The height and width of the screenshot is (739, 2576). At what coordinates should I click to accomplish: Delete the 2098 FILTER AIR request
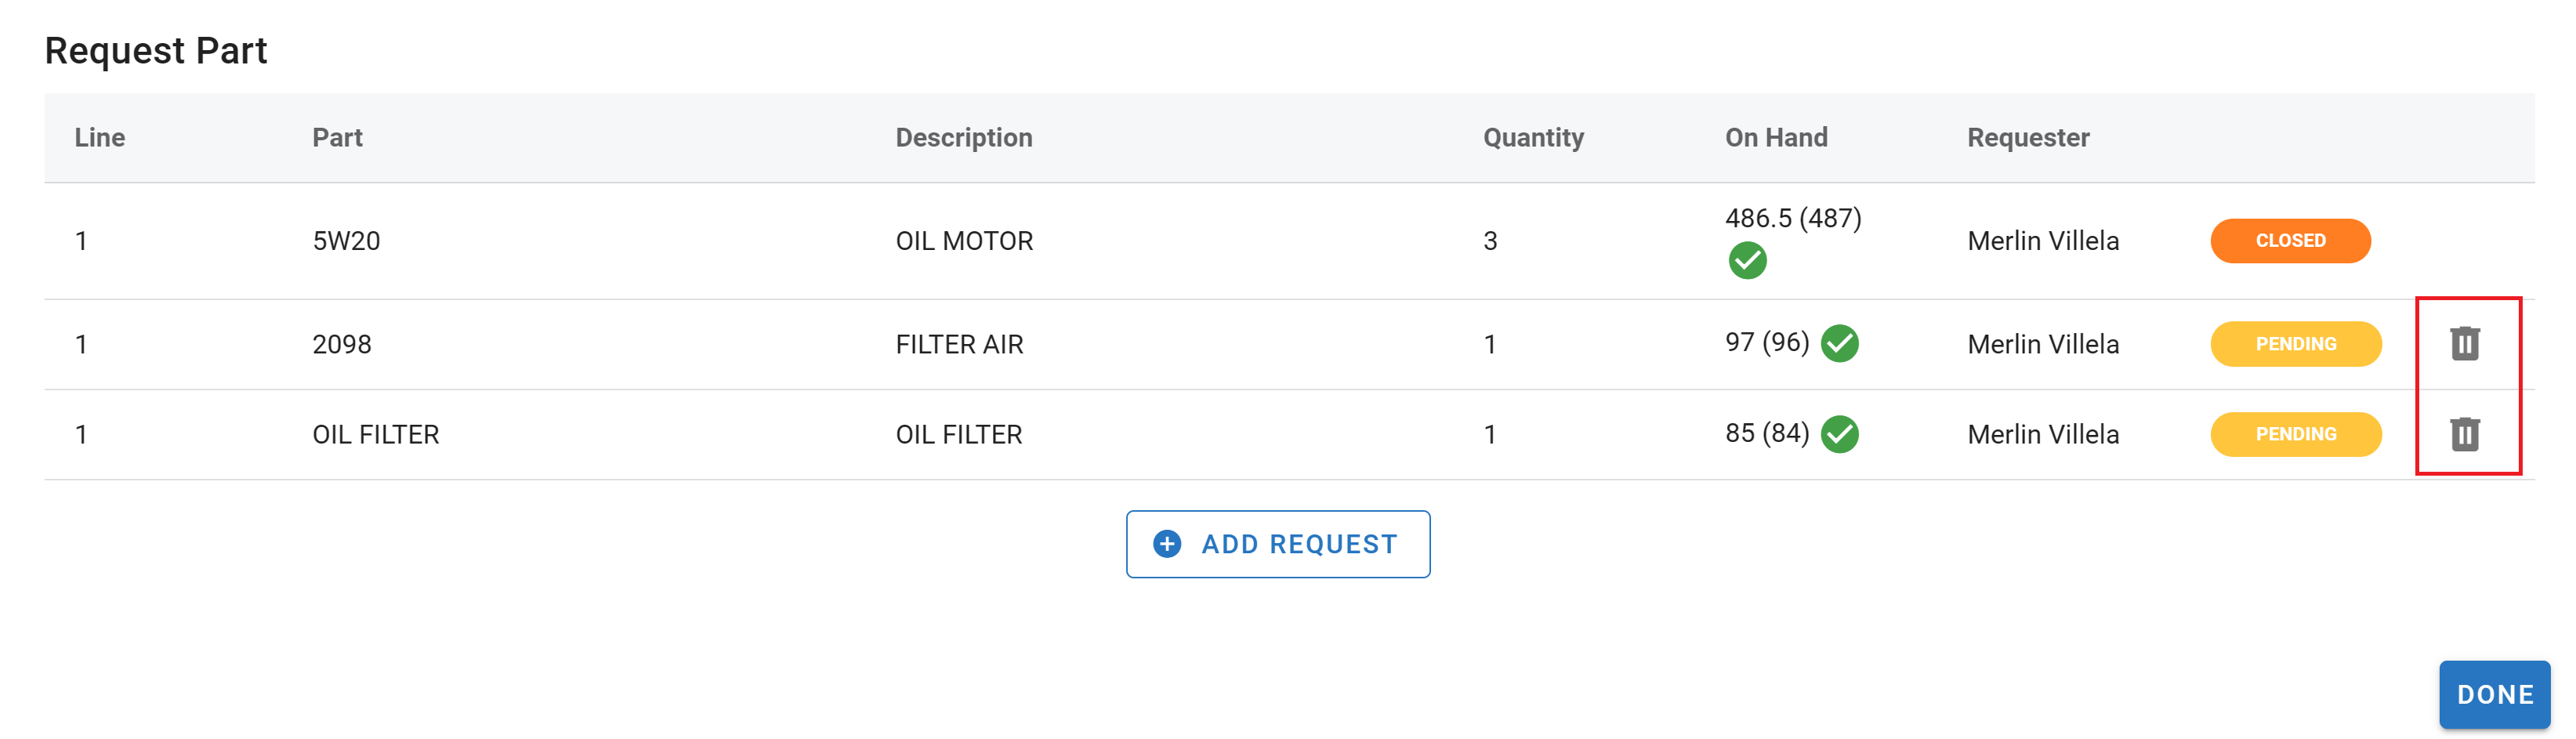click(2464, 344)
